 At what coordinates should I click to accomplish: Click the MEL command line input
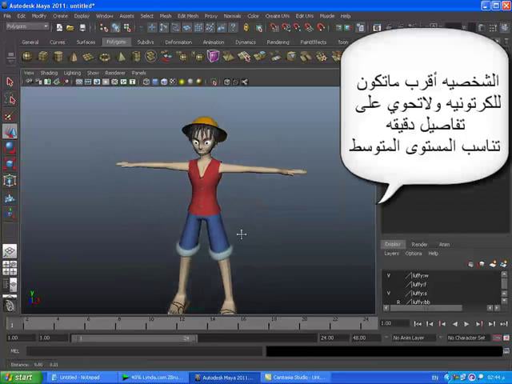pyautogui.click(x=144, y=351)
